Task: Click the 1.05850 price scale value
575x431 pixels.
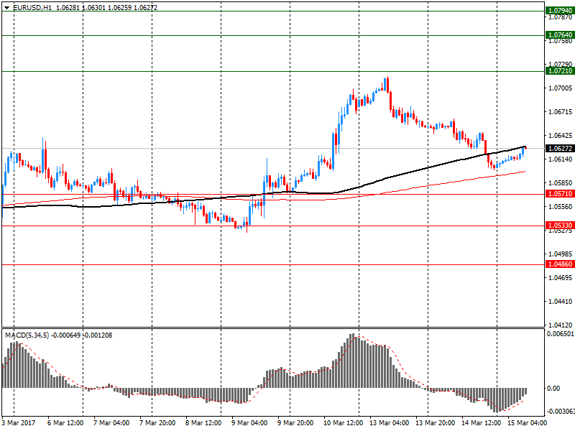Action: [x=560, y=182]
